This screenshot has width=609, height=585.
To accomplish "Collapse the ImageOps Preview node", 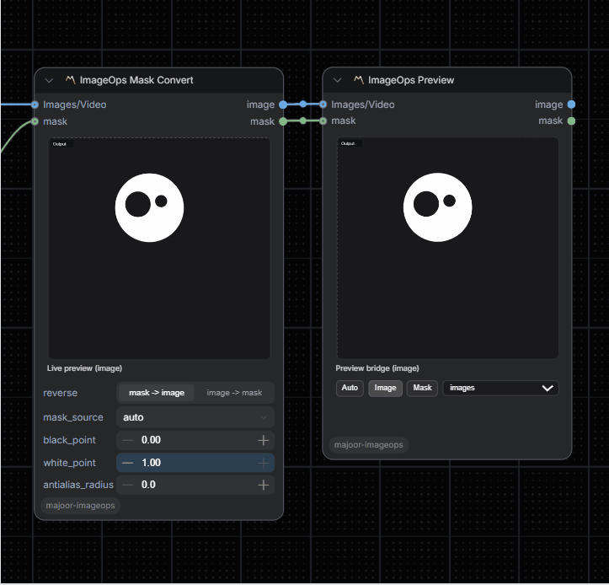I will pyautogui.click(x=337, y=80).
